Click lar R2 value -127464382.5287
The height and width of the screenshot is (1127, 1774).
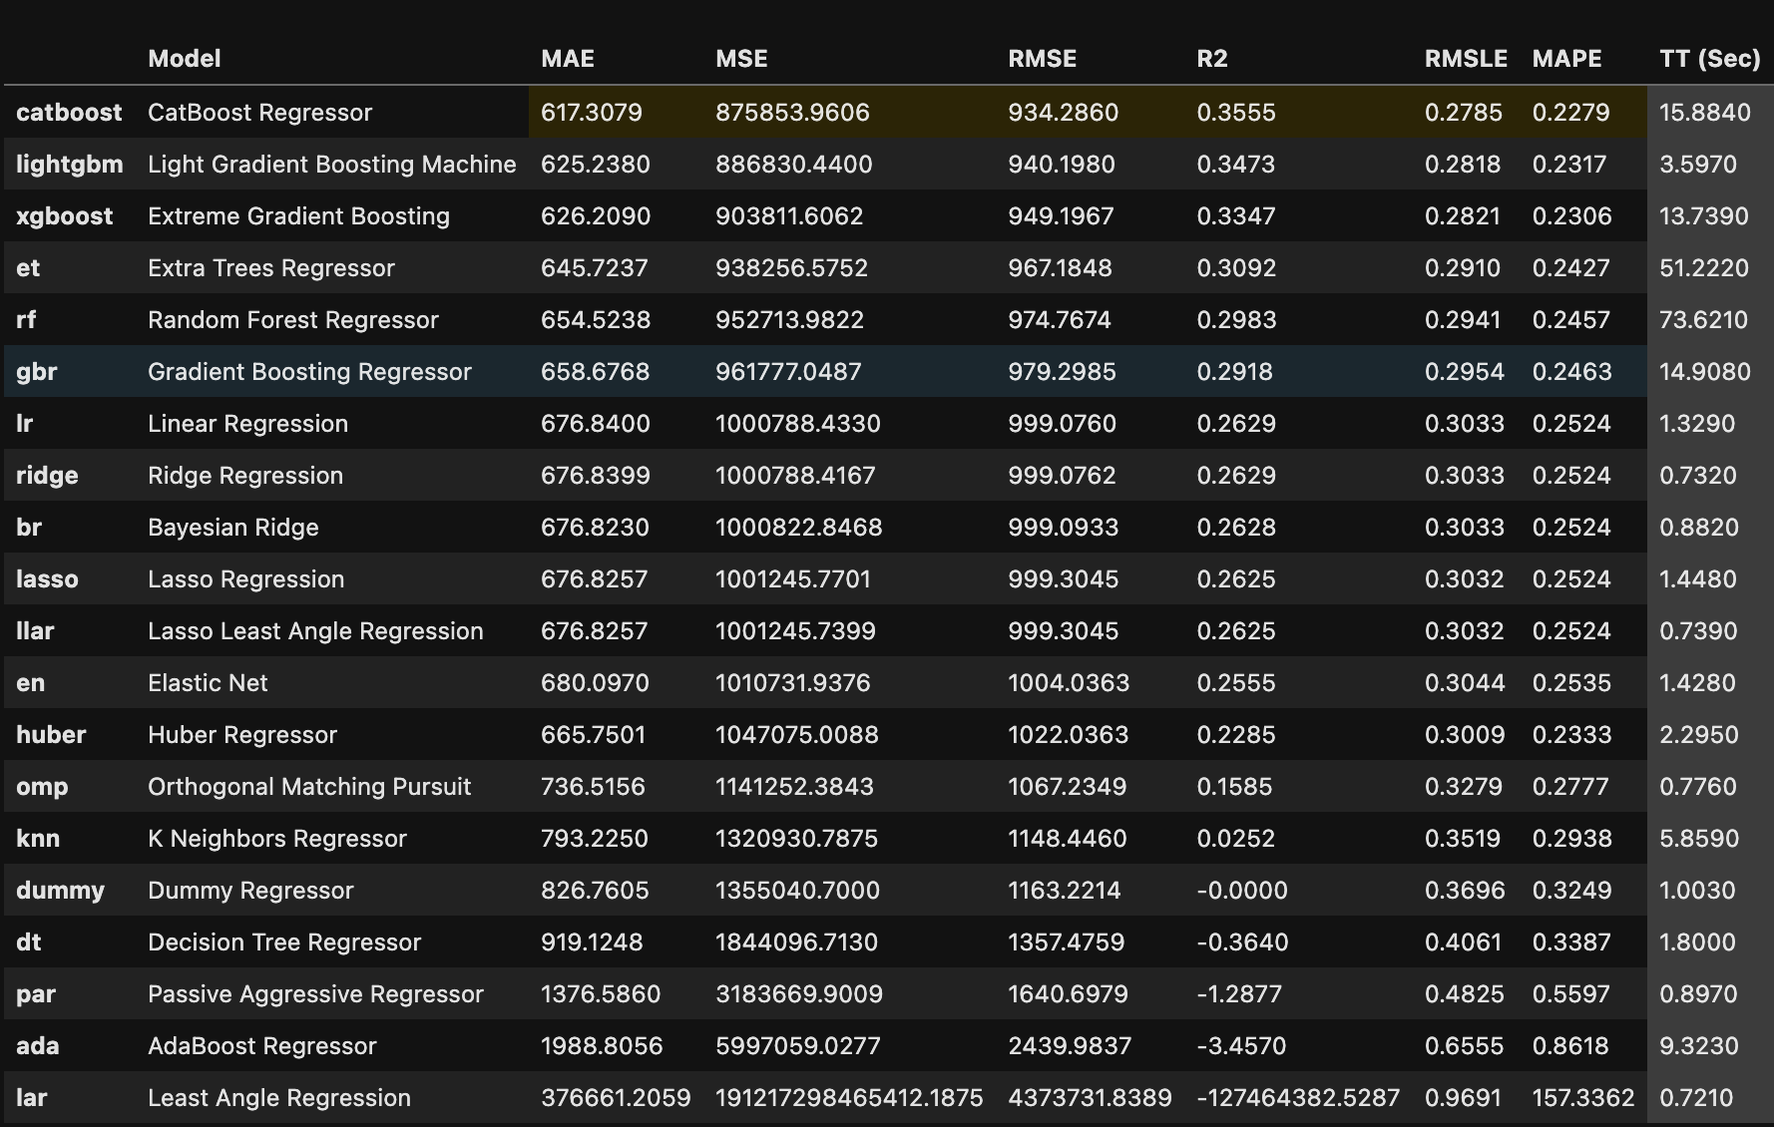click(1298, 1098)
